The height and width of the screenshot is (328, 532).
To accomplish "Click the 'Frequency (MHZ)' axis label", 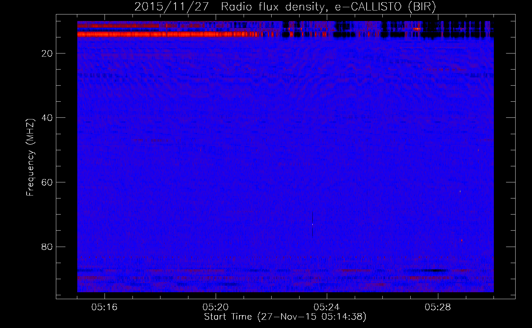I will pos(30,157).
